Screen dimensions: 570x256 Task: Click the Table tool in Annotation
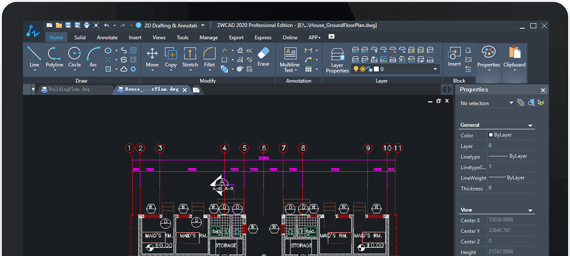(309, 69)
